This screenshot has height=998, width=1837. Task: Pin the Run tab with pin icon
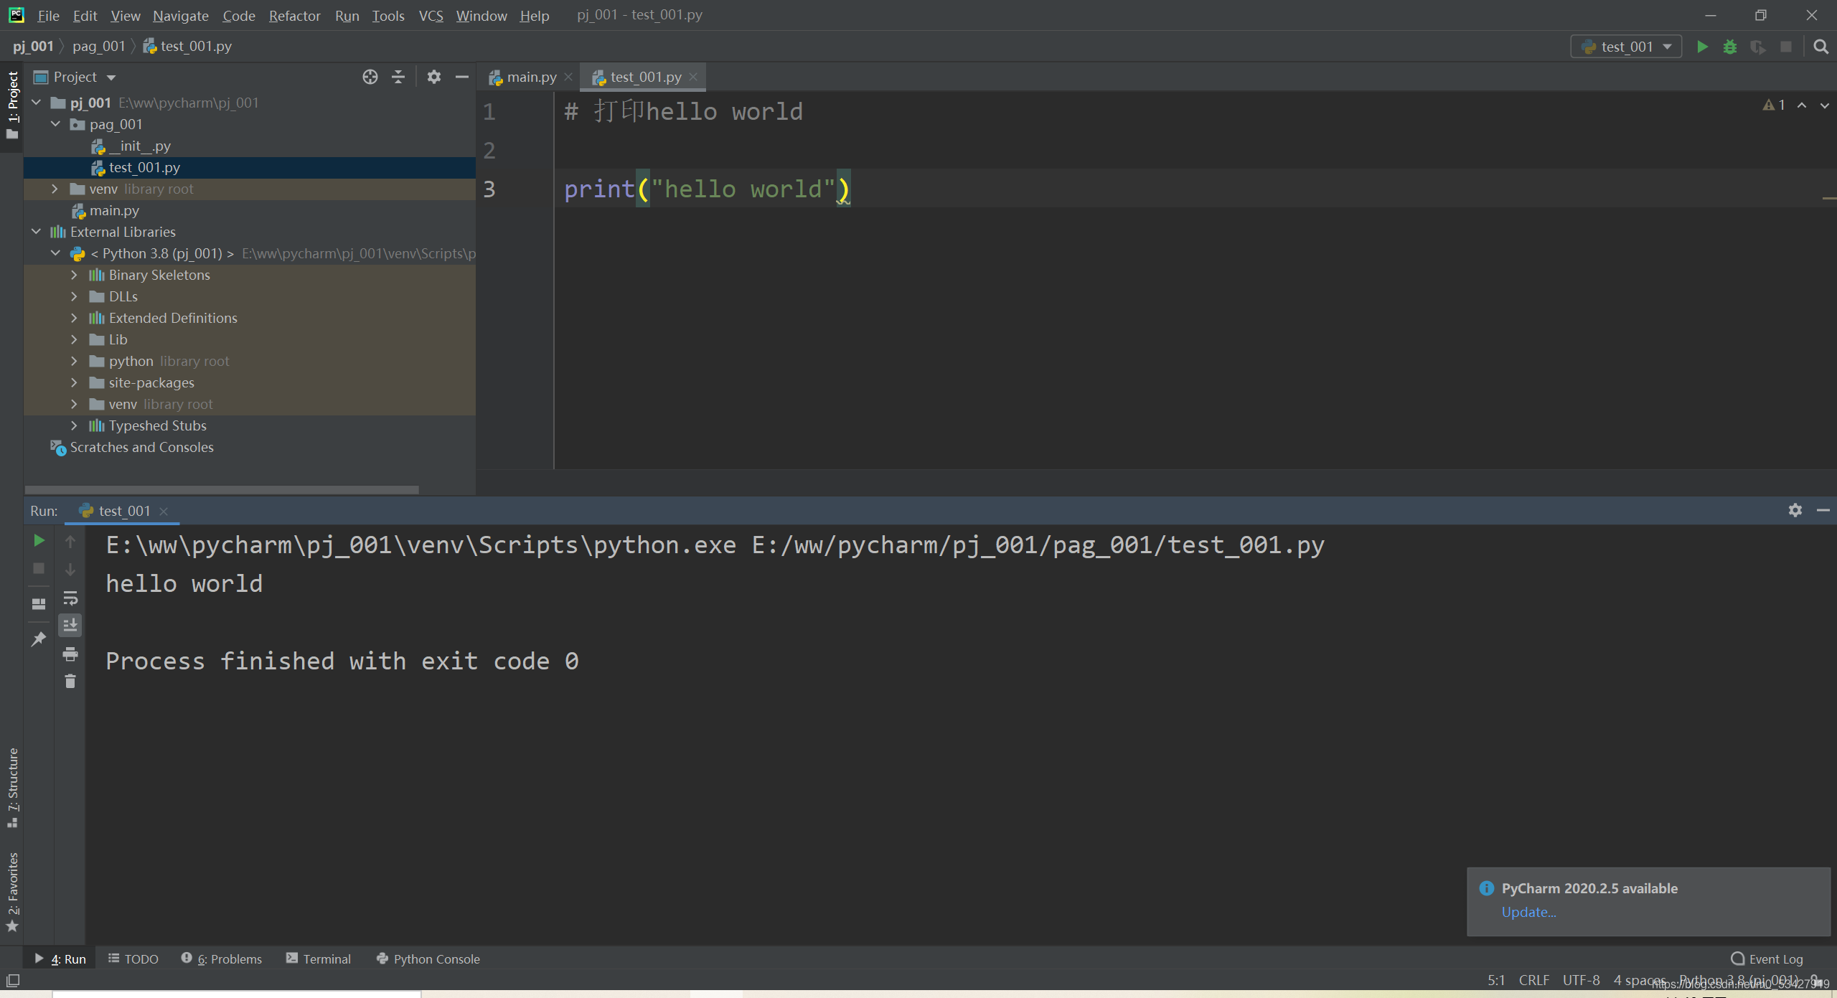[38, 639]
